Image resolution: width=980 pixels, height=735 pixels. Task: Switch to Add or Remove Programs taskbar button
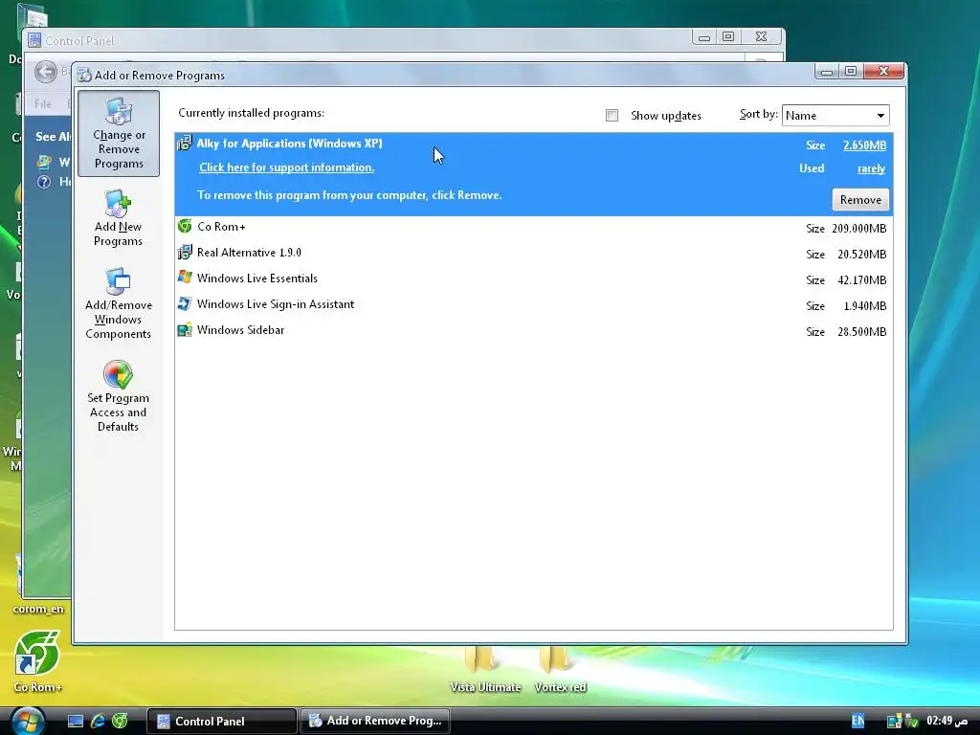(375, 721)
